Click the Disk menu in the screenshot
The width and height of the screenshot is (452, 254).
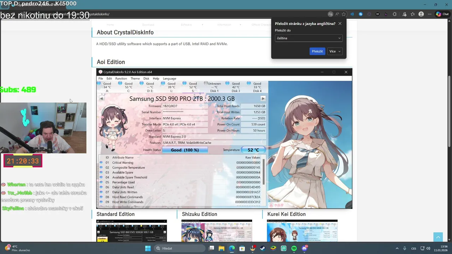146,78
